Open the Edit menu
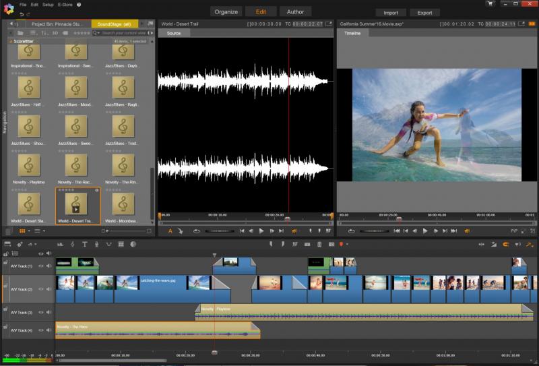The width and height of the screenshot is (539, 366). coord(34,5)
